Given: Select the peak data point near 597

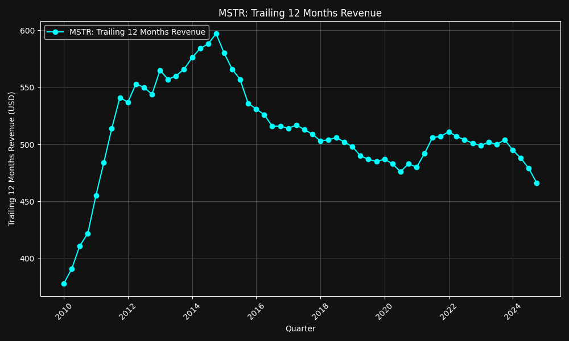Looking at the screenshot, I should [x=216, y=34].
